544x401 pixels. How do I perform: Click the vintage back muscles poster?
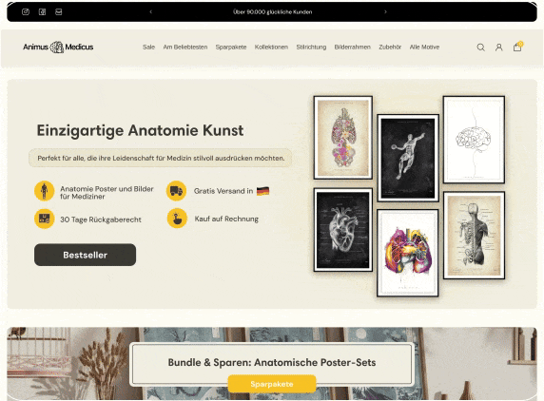[x=474, y=236]
